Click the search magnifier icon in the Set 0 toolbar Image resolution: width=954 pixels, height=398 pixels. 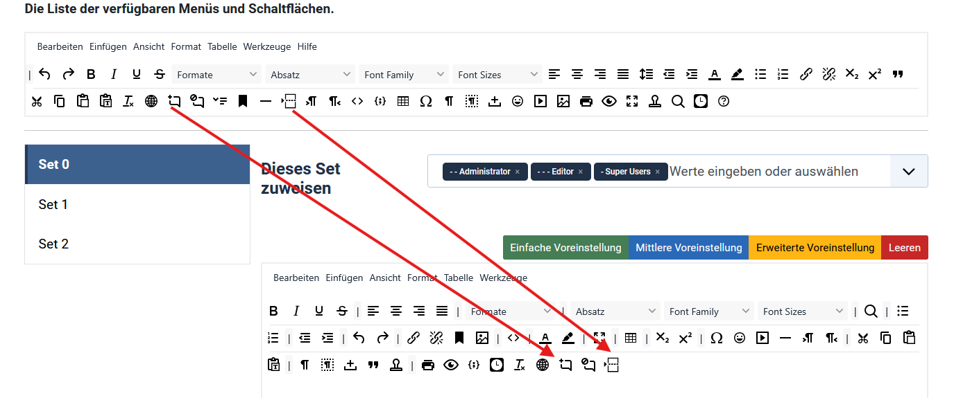click(871, 311)
